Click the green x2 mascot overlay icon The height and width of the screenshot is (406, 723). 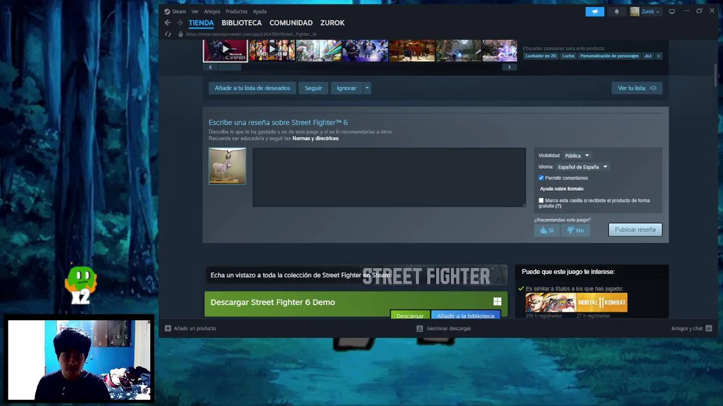click(x=81, y=285)
